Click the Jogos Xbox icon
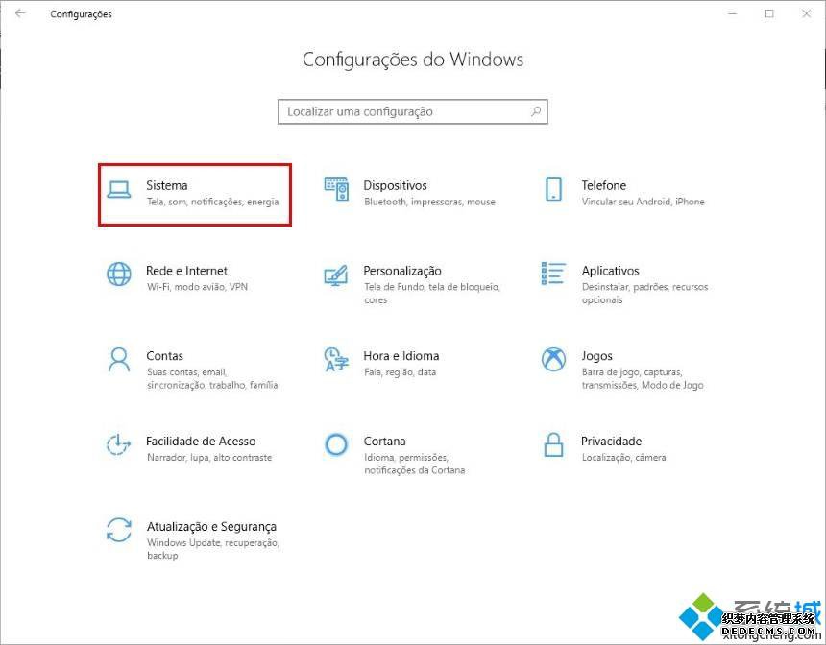The width and height of the screenshot is (826, 645). tap(553, 360)
